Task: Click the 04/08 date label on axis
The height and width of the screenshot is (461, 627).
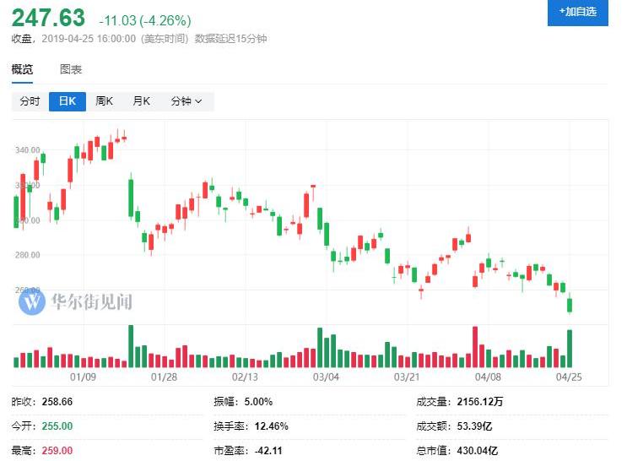Action: 488,377
